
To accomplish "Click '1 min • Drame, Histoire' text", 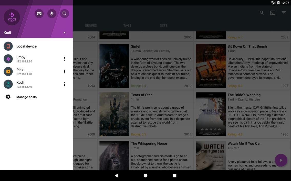I will point(244,100).
